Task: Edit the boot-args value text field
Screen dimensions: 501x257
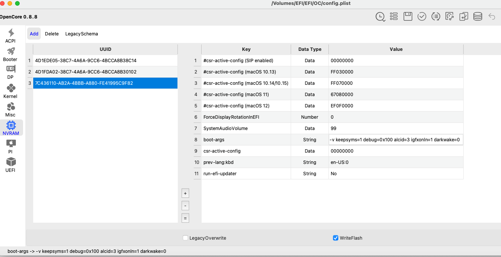Action: (396, 139)
